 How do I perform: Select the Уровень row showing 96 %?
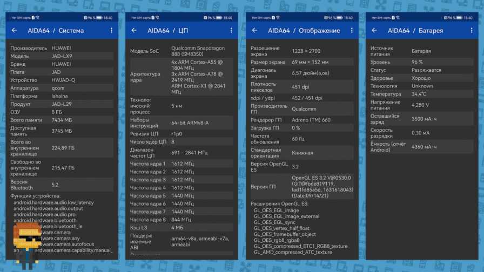[421, 62]
